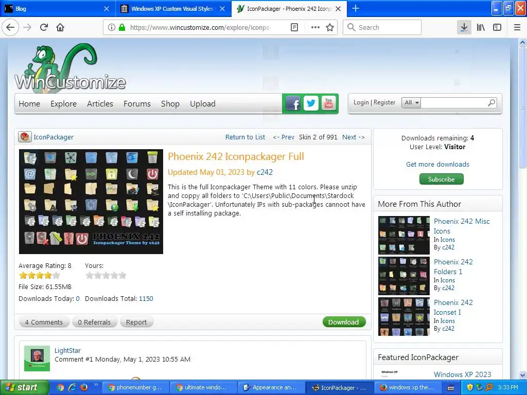This screenshot has height=395, width=527.
Task: Click the Firefox Search box
Action: click(x=382, y=27)
